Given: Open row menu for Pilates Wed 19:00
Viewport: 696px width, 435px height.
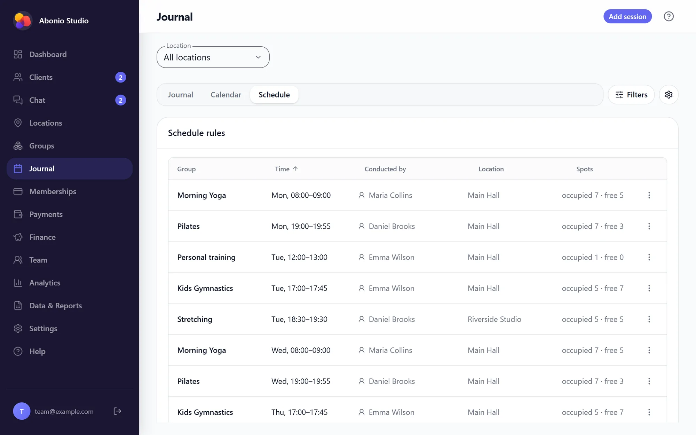Looking at the screenshot, I should pos(649,381).
